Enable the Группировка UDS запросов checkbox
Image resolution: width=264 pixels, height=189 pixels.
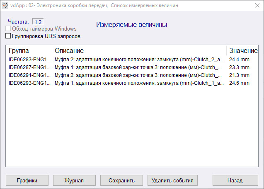click(x=8, y=36)
